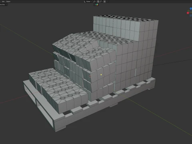Open the snap options dropdown
Image resolution: width=192 pixels, height=144 pixels.
coord(101,2)
